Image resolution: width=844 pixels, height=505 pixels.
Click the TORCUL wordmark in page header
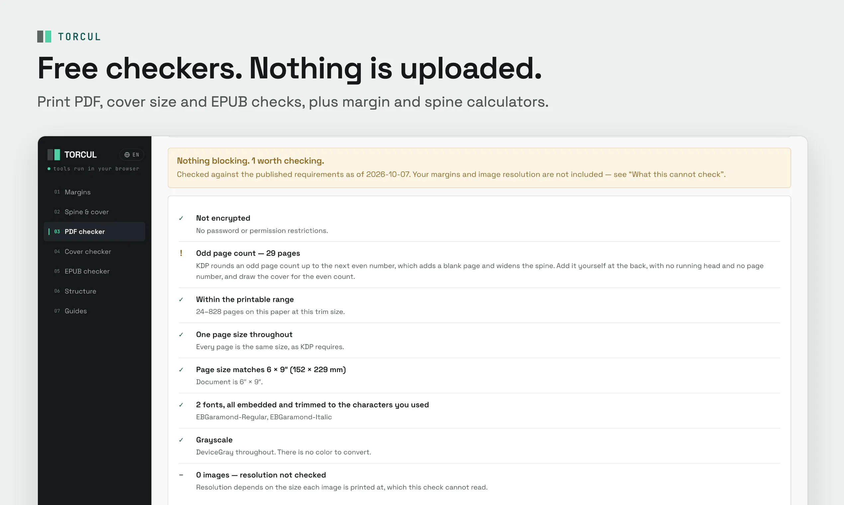pyautogui.click(x=79, y=37)
